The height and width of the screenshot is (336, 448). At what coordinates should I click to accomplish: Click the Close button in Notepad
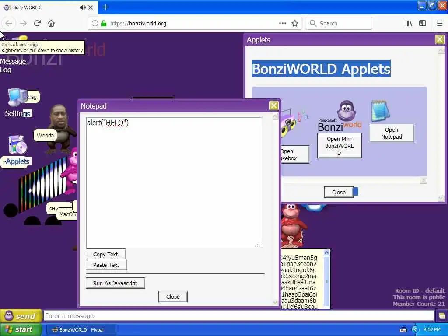click(x=173, y=297)
